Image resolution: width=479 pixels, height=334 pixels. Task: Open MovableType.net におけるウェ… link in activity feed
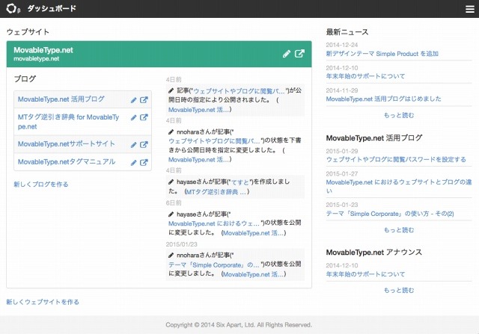point(214,223)
